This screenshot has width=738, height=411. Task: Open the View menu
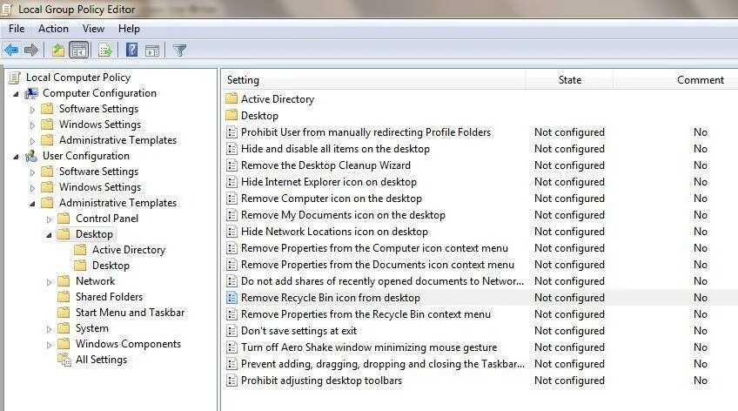click(93, 29)
